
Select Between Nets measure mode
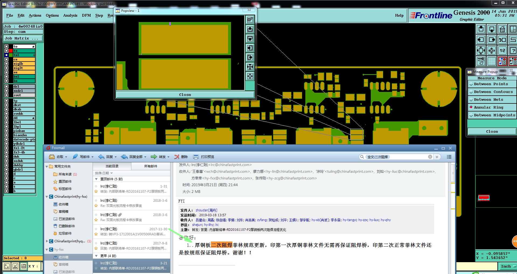point(492,100)
